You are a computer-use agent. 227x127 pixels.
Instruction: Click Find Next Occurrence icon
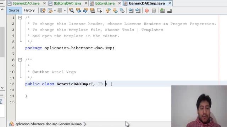coord(85,11)
